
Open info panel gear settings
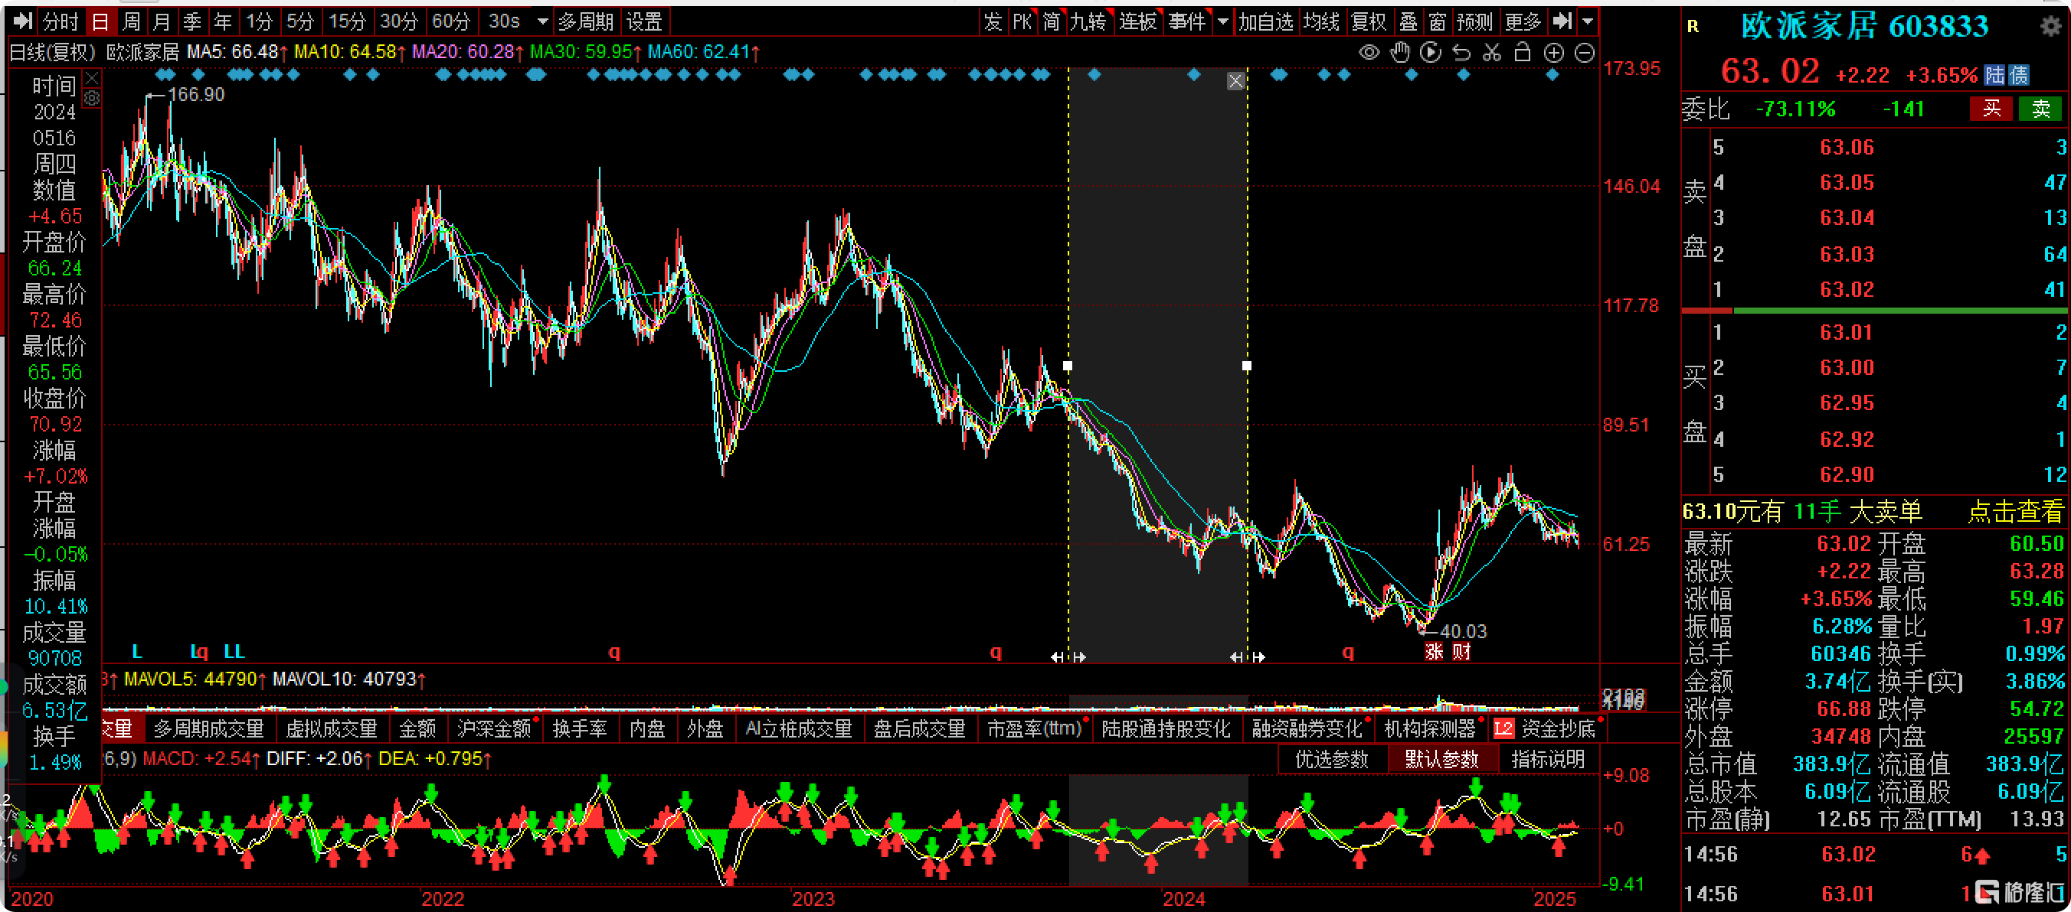click(x=93, y=99)
